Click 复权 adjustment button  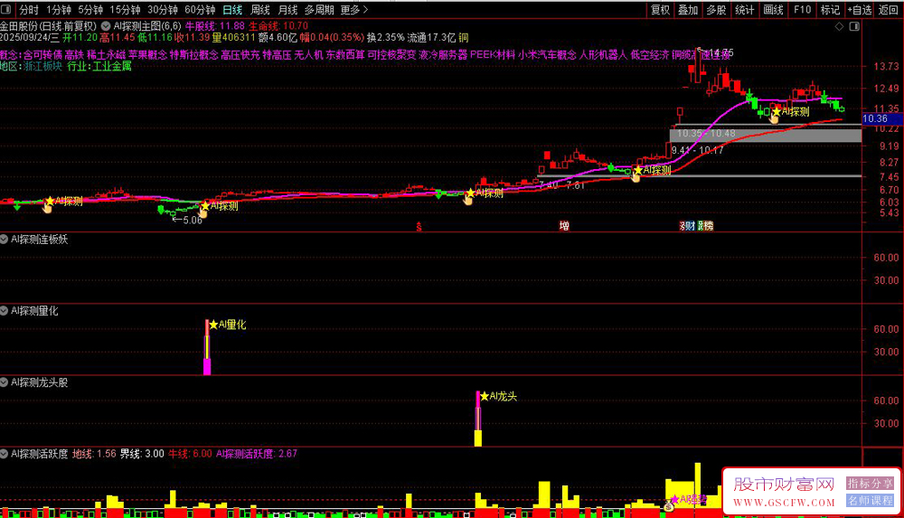coord(660,10)
